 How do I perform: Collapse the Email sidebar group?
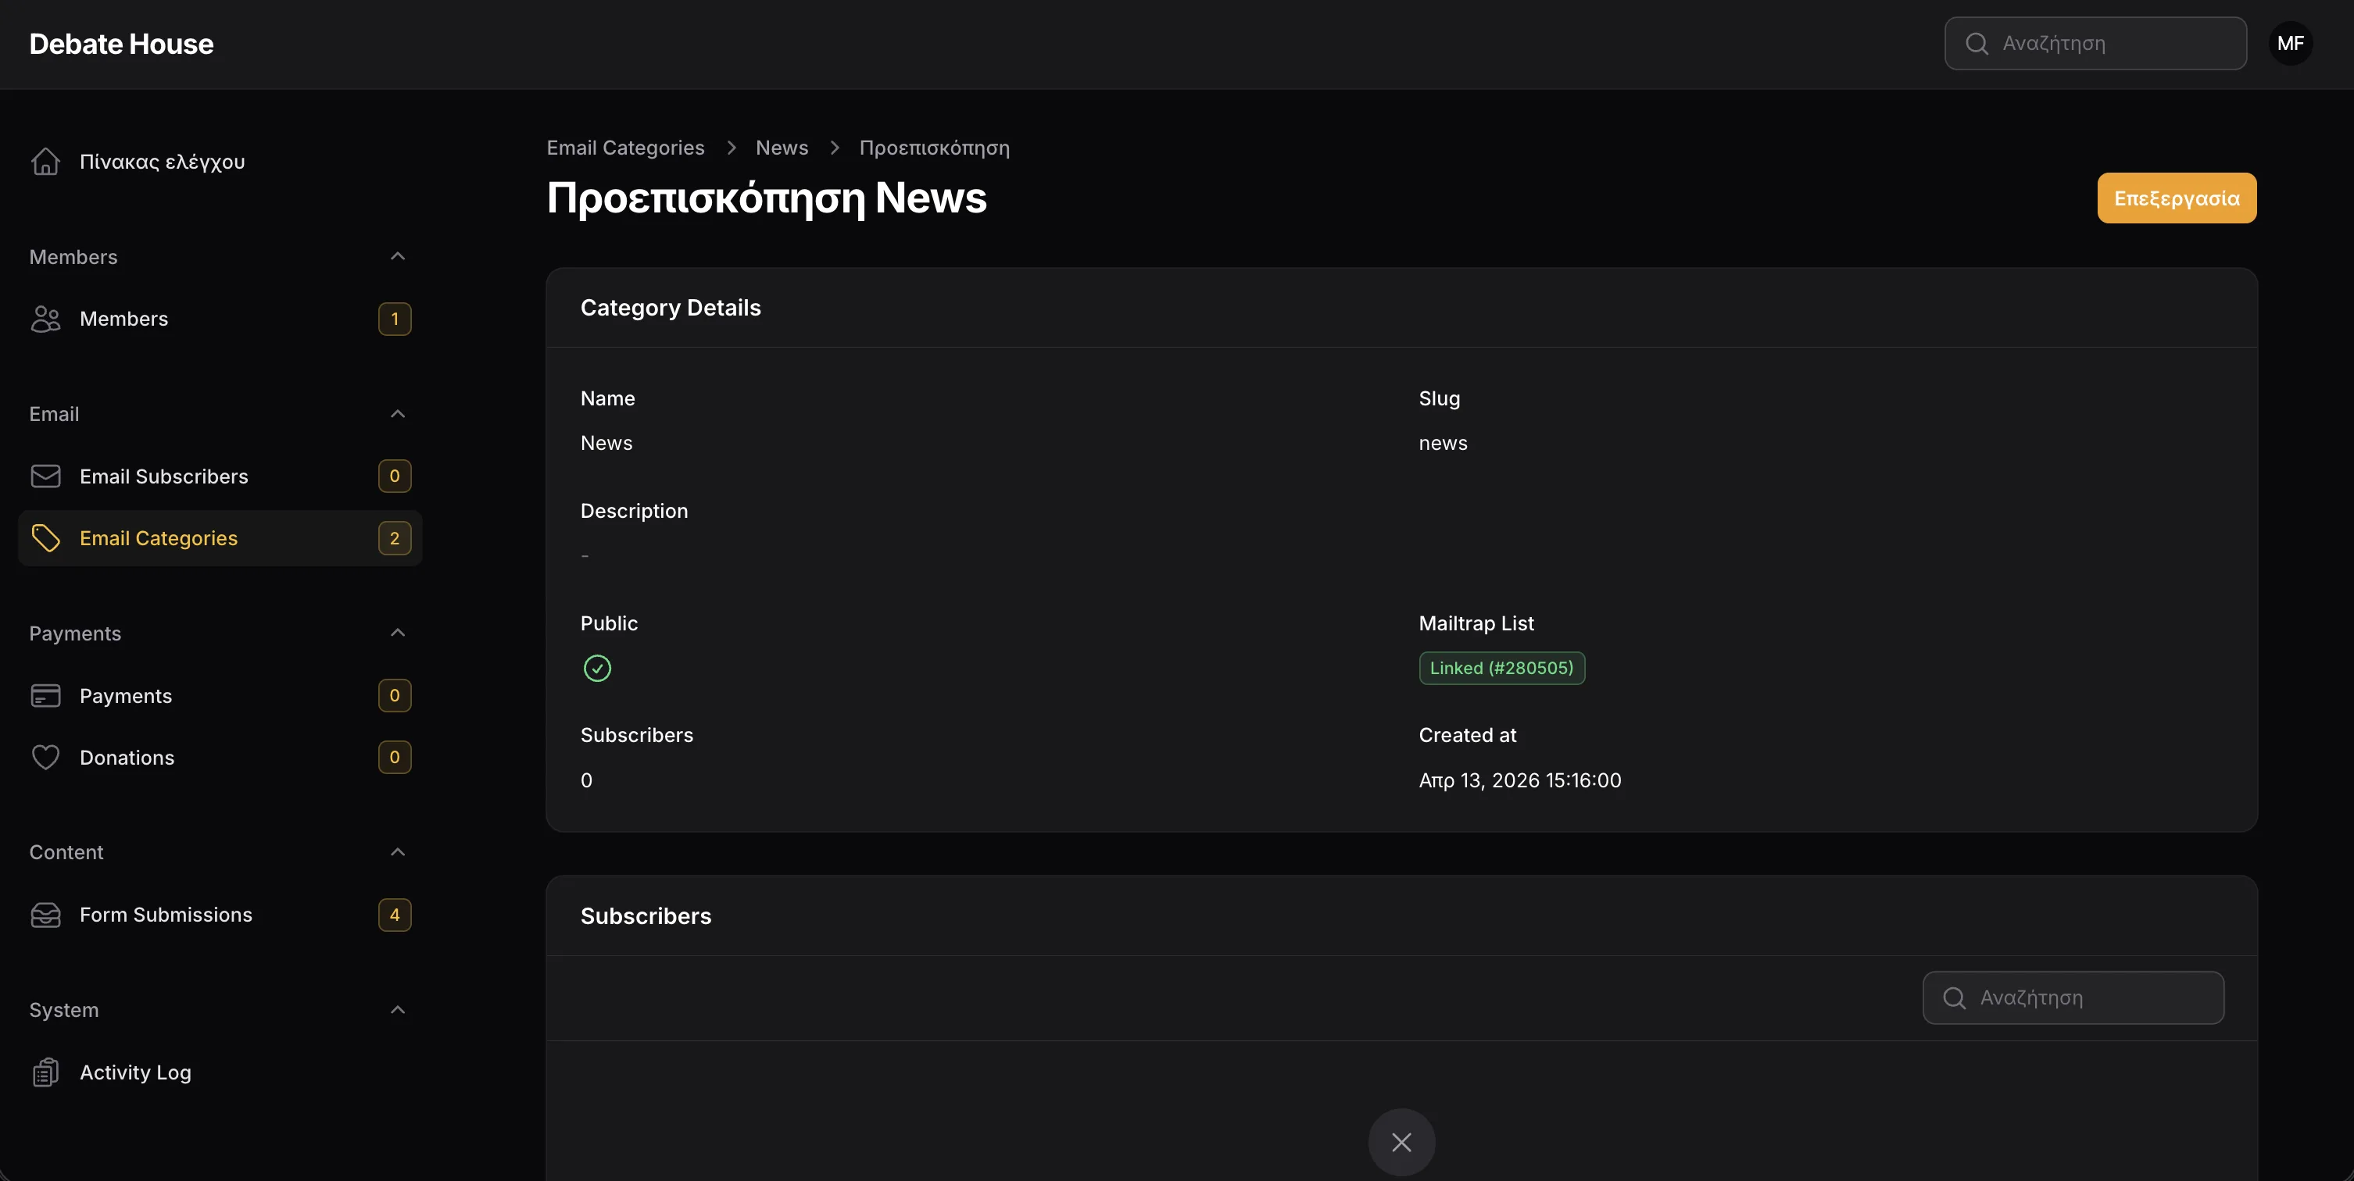[x=398, y=414]
